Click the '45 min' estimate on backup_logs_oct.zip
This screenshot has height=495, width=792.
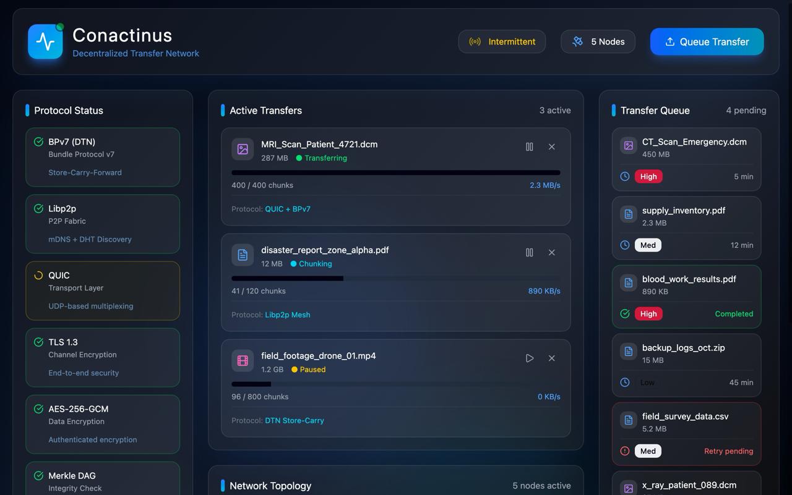(741, 383)
